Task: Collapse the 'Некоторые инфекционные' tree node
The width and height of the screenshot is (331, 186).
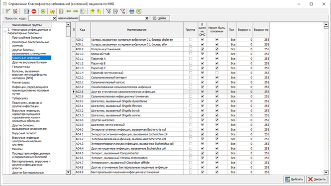Action: tap(5, 31)
